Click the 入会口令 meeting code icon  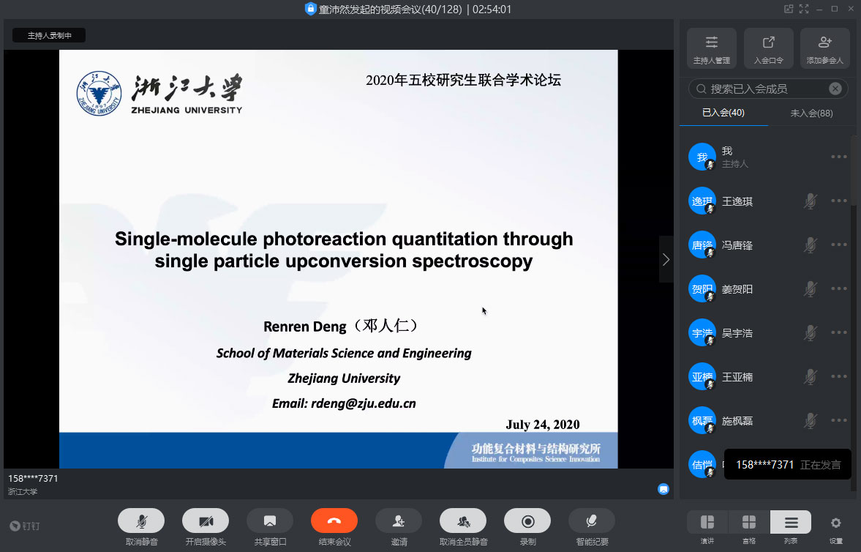pyautogui.click(x=768, y=48)
